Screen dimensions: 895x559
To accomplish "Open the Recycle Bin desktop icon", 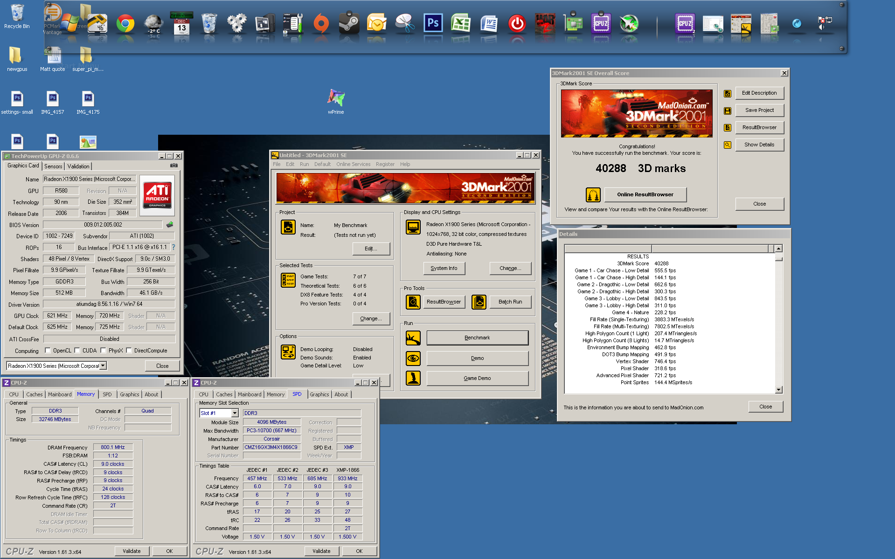I will 17,16.
